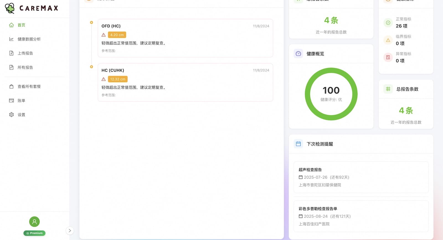Click timeline dot next to OFD (HC)
The width and height of the screenshot is (443, 240).
point(91,22)
